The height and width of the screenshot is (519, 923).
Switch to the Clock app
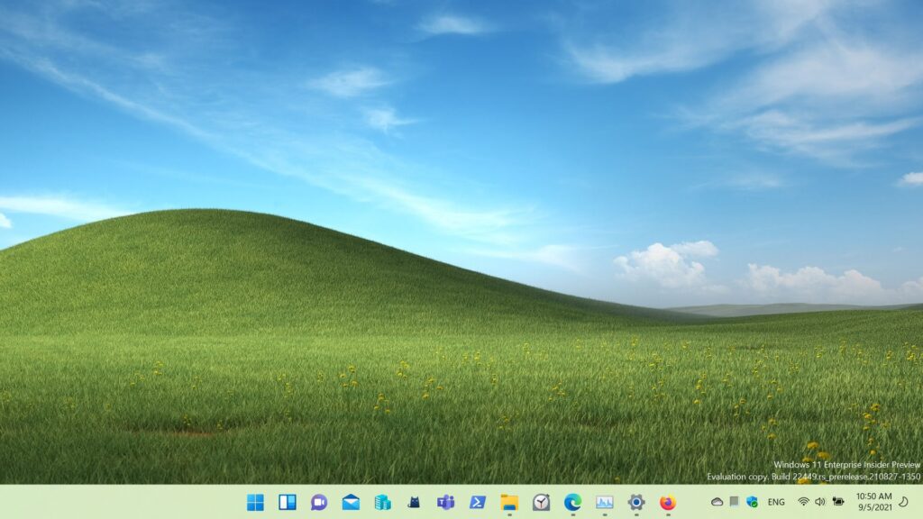coord(541,502)
